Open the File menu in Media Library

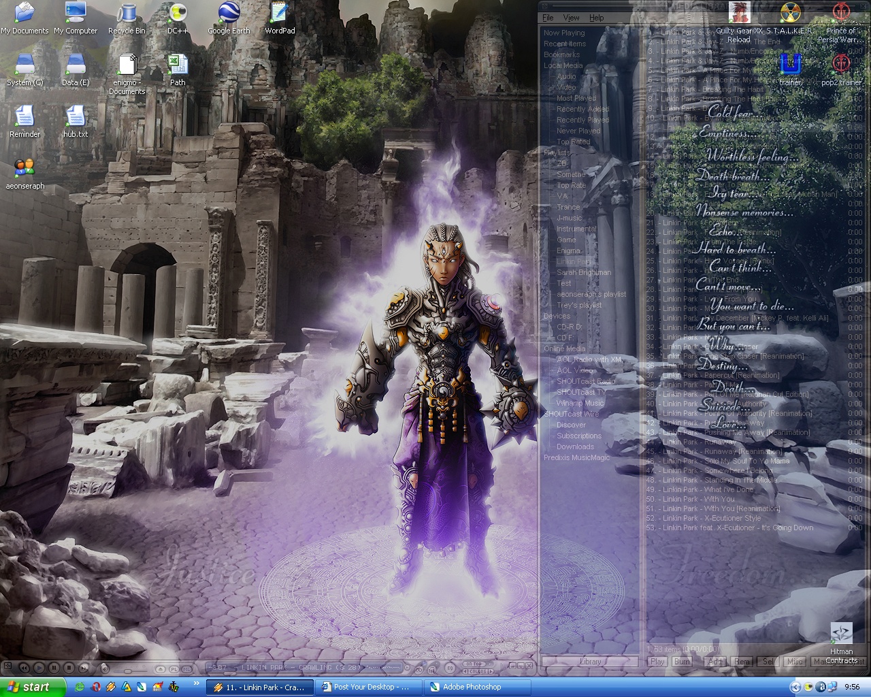point(548,18)
